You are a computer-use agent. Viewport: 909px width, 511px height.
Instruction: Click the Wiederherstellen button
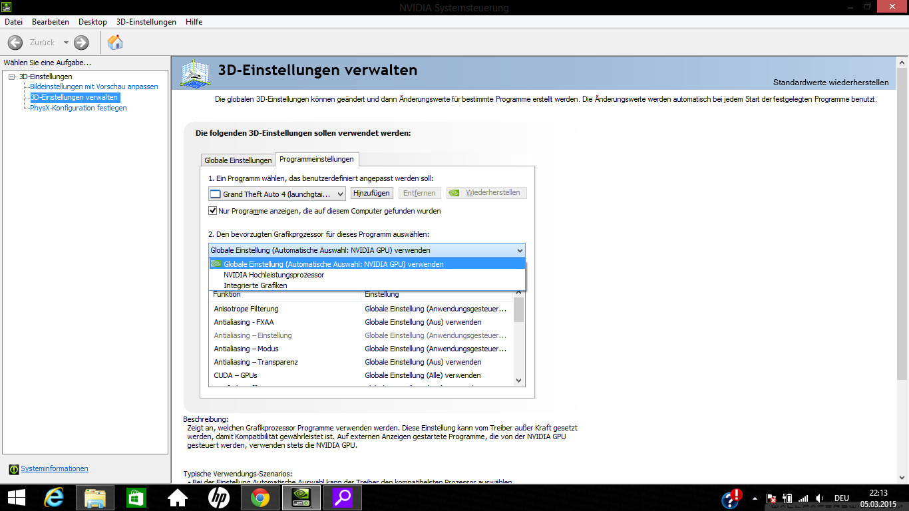pyautogui.click(x=486, y=193)
